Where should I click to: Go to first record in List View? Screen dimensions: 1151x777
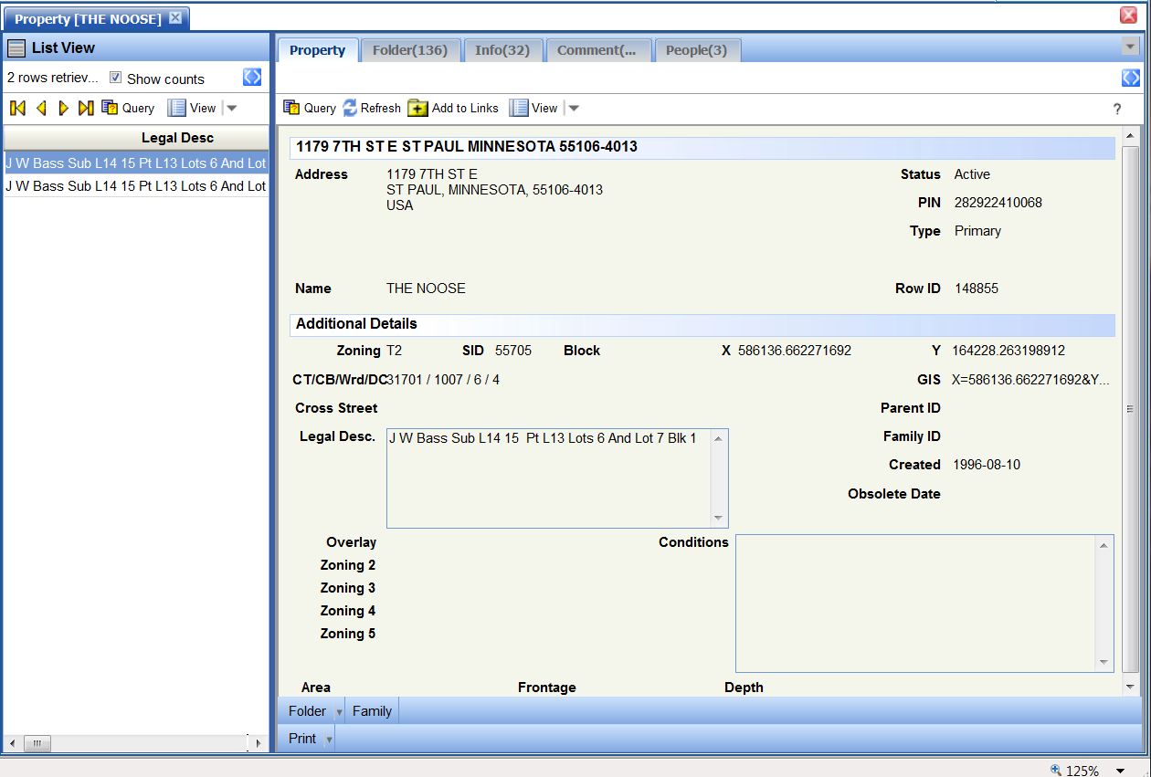[x=17, y=109]
